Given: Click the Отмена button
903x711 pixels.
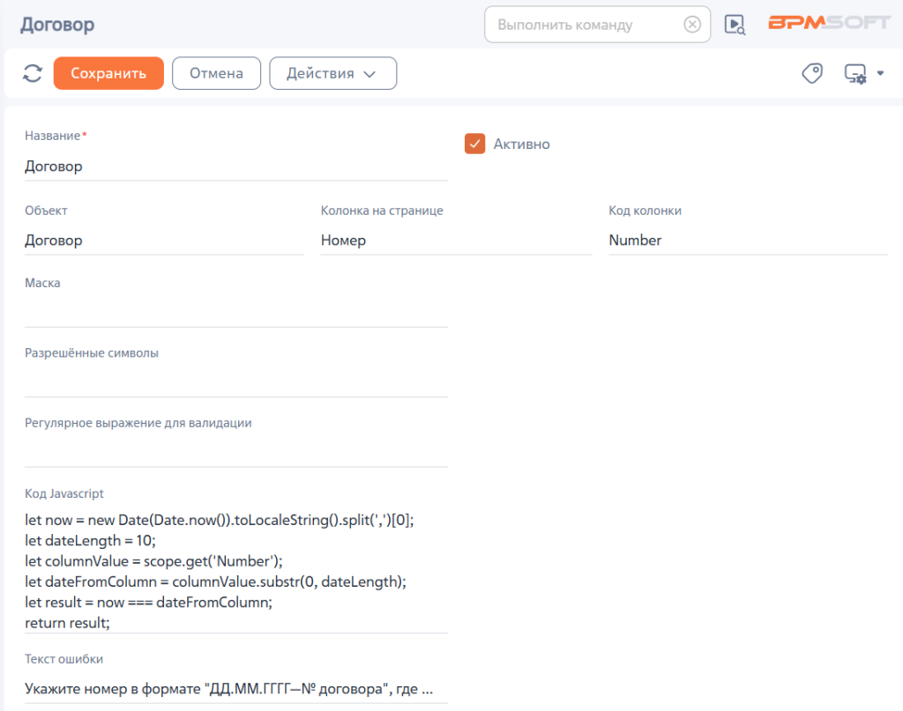Looking at the screenshot, I should [x=217, y=73].
